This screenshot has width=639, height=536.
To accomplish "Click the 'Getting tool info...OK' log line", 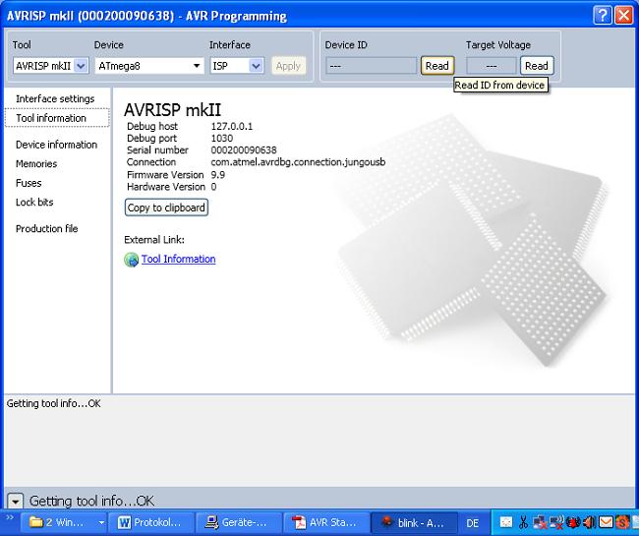I will pyautogui.click(x=53, y=403).
